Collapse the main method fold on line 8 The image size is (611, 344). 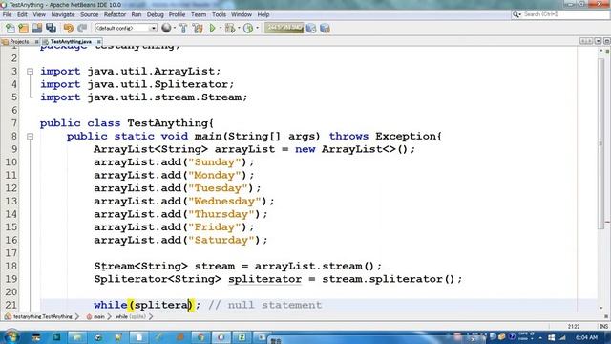30,137
